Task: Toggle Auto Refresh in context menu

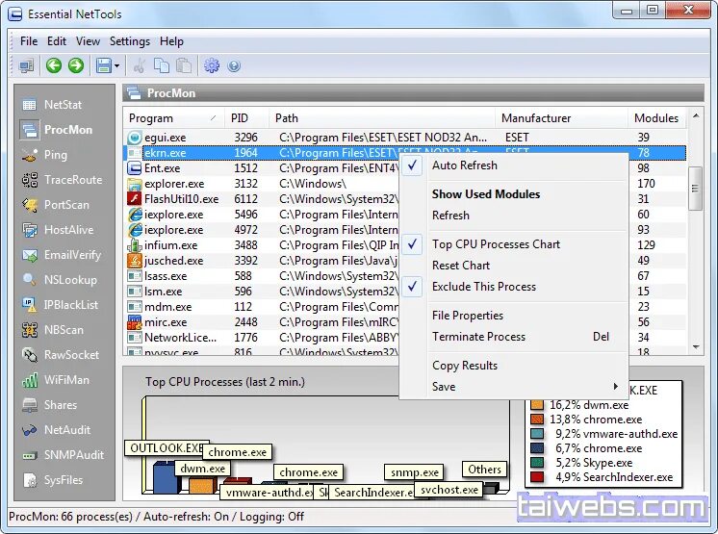Action: pyautogui.click(x=514, y=165)
